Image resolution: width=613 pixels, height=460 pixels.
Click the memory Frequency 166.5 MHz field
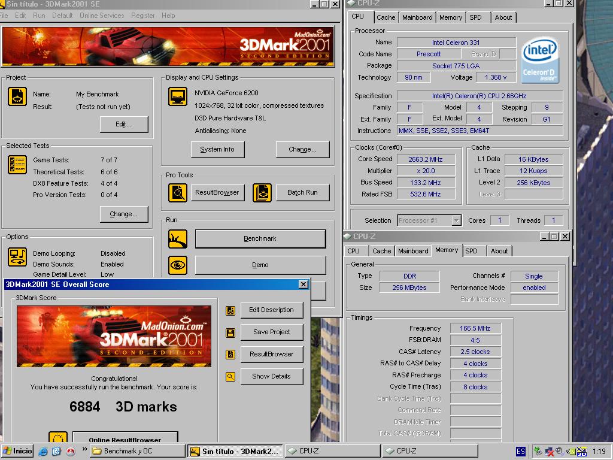tap(475, 329)
